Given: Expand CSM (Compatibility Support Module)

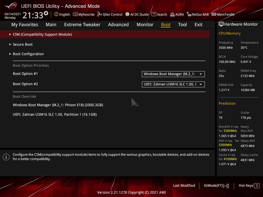Looking at the screenshot, I should point(105,34).
